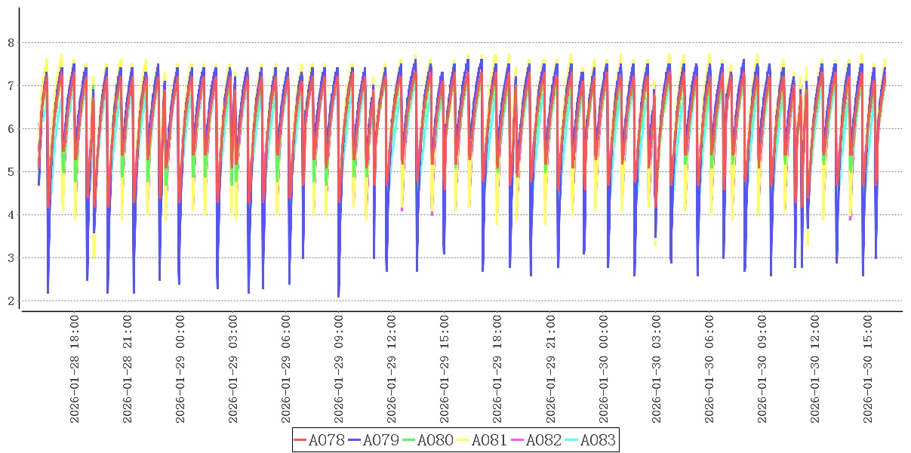Select the 2026-01-28 18:00 time axis label
This screenshot has width=911, height=453.
click(75, 369)
